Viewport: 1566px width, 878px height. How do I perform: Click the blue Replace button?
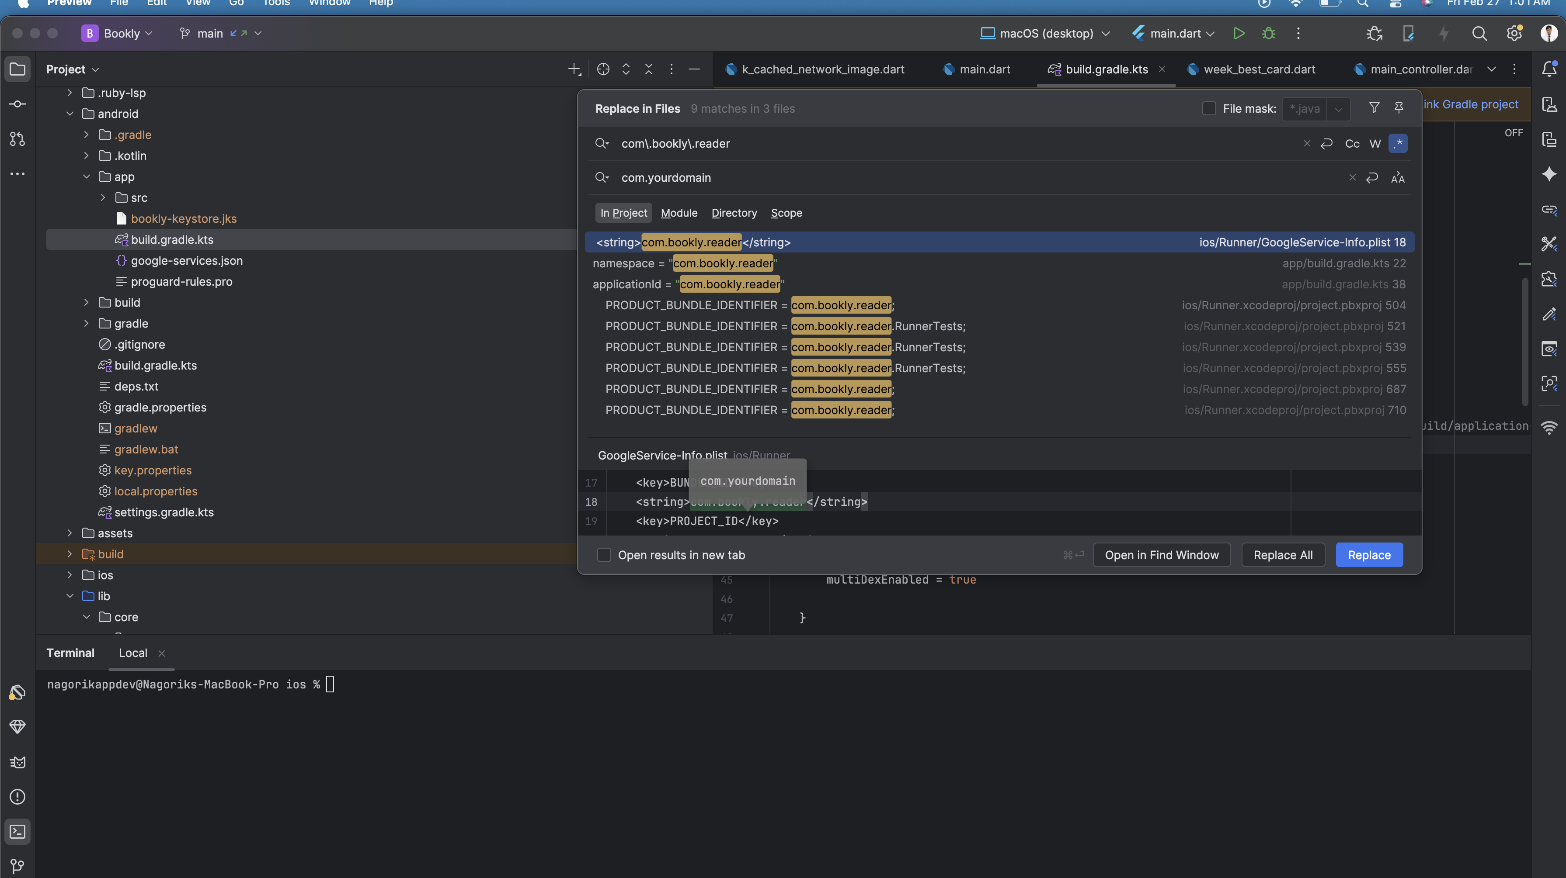point(1369,555)
